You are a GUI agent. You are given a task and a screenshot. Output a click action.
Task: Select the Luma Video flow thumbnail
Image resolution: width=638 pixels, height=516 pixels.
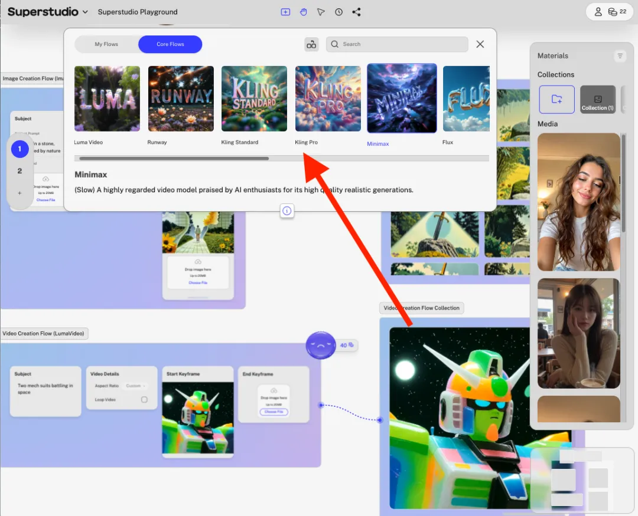(x=107, y=98)
